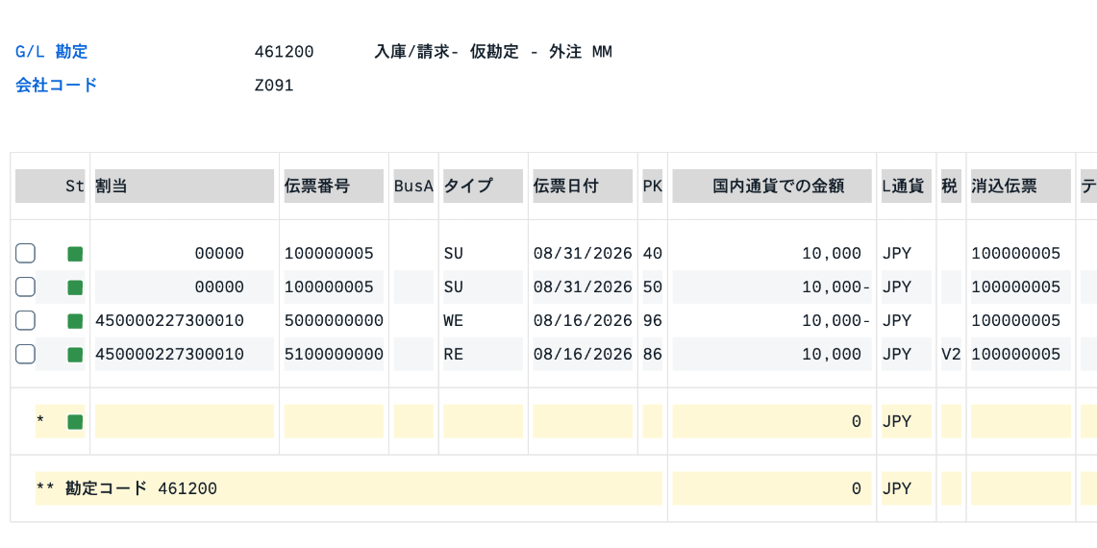Click the 伝票番号 column header
Screen dimensions: 1097x548
click(x=334, y=187)
